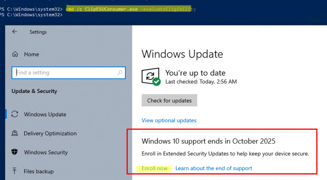Click the update status icon with green checkmark
The height and width of the screenshot is (180, 327).
(x=151, y=77)
